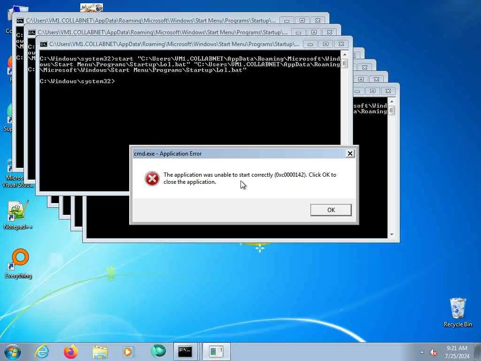Click the 0xc0000142 error message text
This screenshot has width=481, height=361.
pyautogui.click(x=250, y=178)
